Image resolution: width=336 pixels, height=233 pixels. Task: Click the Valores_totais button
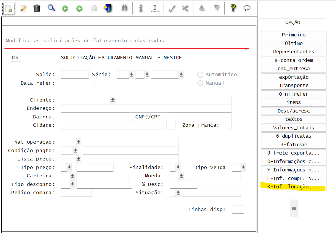(x=294, y=128)
